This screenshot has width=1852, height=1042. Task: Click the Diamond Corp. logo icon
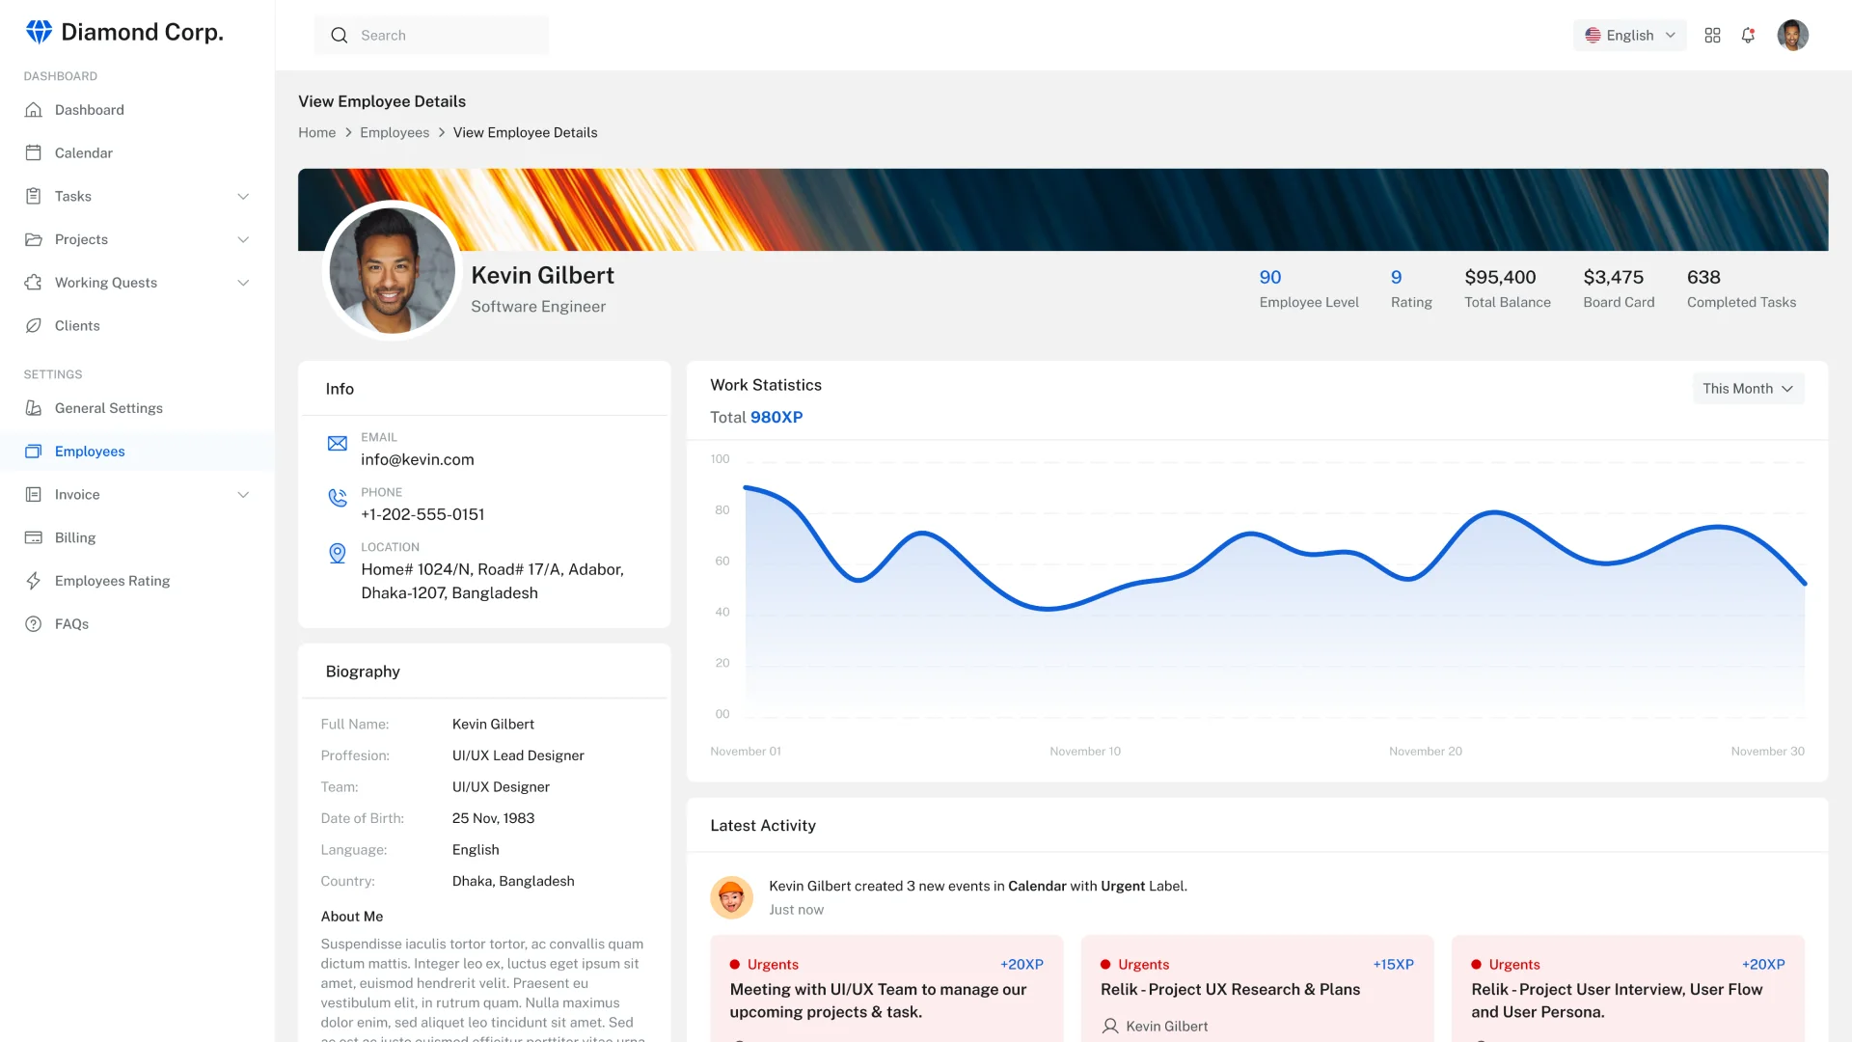[39, 32]
